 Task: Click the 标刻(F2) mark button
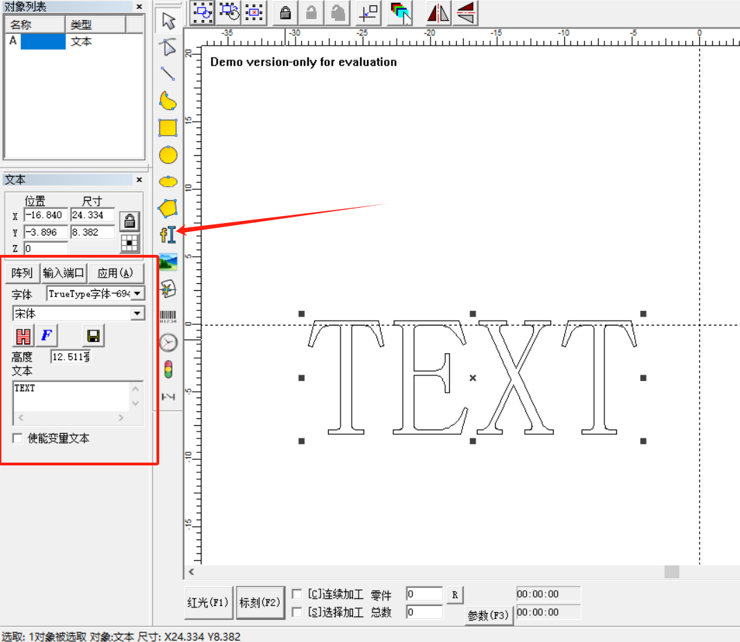[x=260, y=603]
